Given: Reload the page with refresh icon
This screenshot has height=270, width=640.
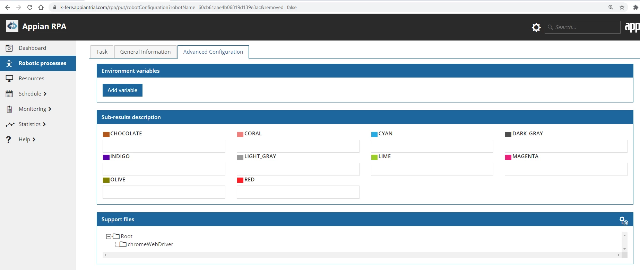Looking at the screenshot, I should pyautogui.click(x=30, y=7).
